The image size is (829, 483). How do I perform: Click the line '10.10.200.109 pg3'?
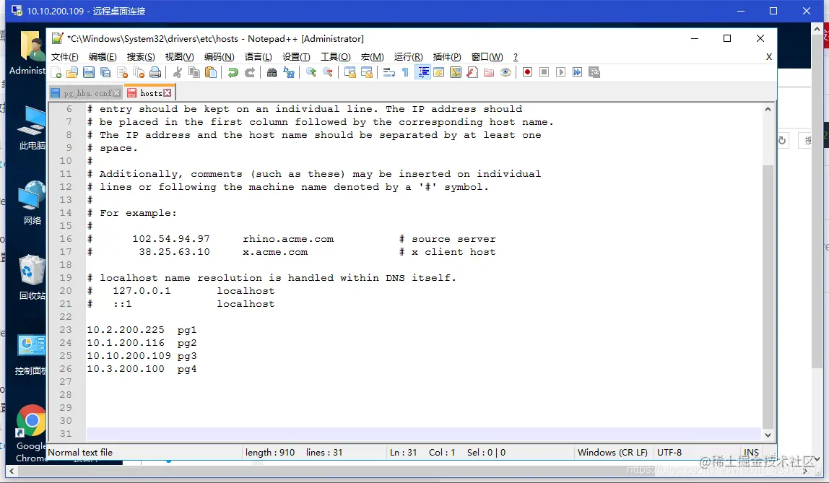[x=142, y=356]
